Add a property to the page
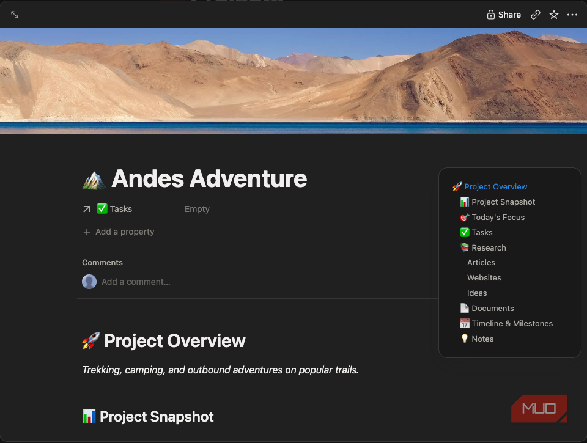 click(118, 232)
